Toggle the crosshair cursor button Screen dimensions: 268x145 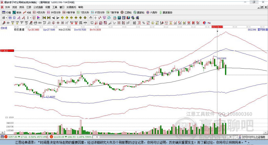(96, 18)
